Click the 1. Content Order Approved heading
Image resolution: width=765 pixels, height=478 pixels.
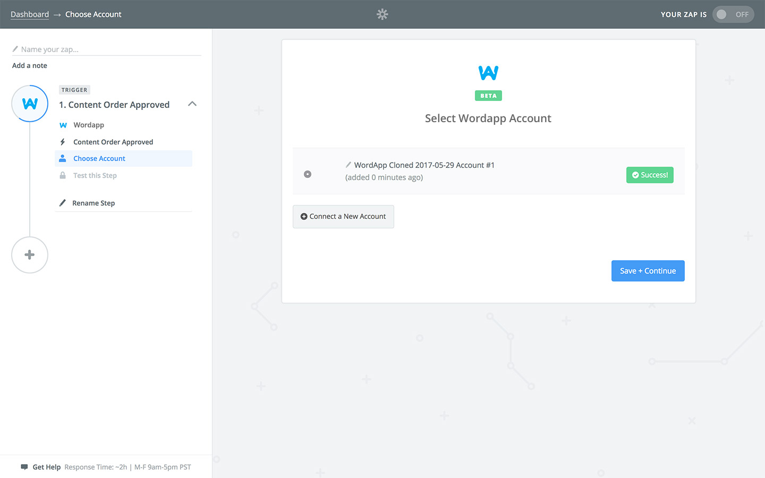coord(114,105)
